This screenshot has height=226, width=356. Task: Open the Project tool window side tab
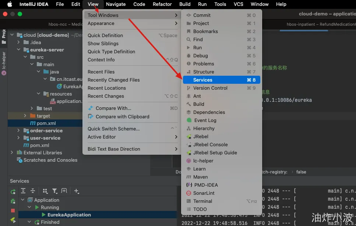(x=4, y=36)
